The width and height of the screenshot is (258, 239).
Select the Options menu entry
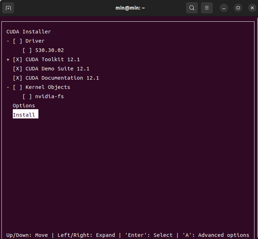(24, 106)
